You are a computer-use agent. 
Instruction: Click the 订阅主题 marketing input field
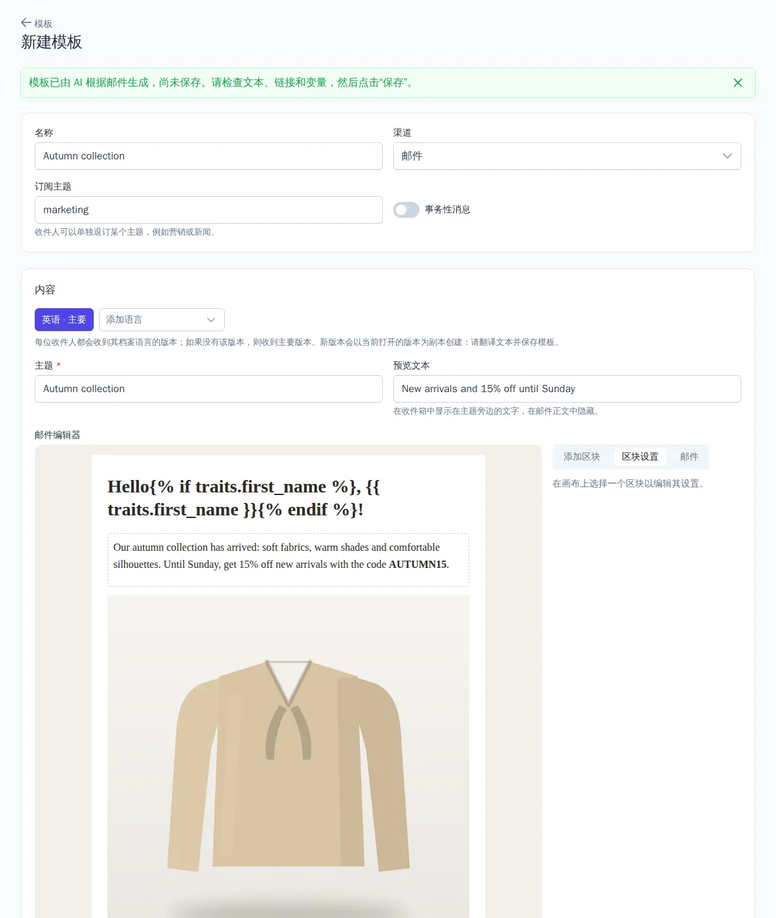coord(208,210)
